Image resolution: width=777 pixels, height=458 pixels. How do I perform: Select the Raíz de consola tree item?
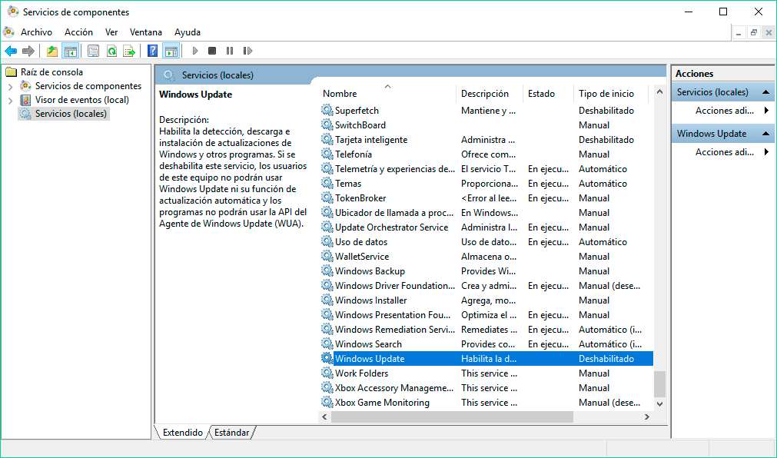click(51, 72)
